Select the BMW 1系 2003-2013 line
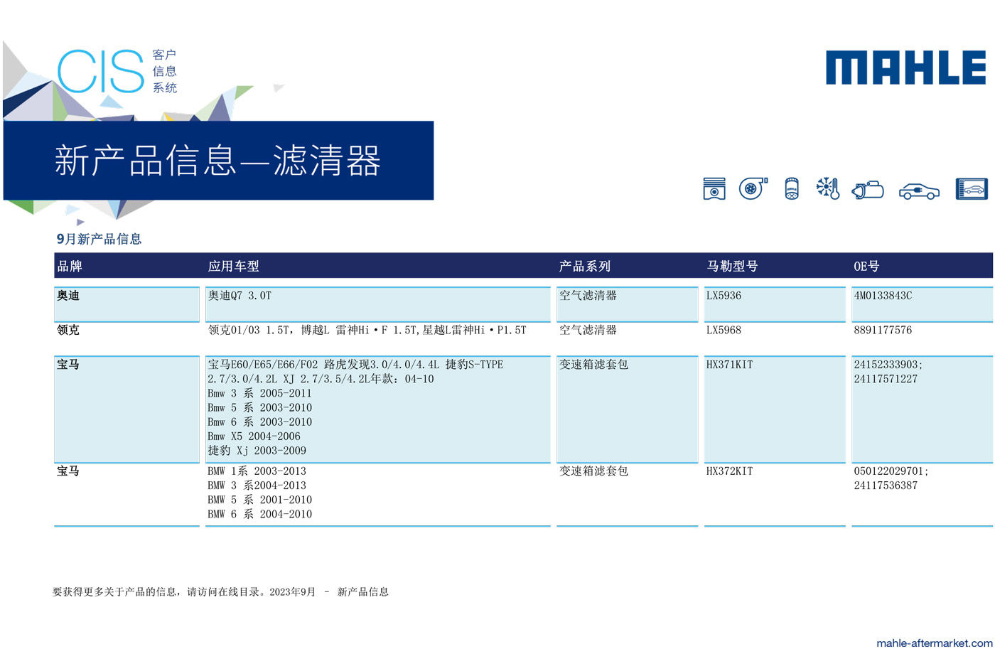 257,471
